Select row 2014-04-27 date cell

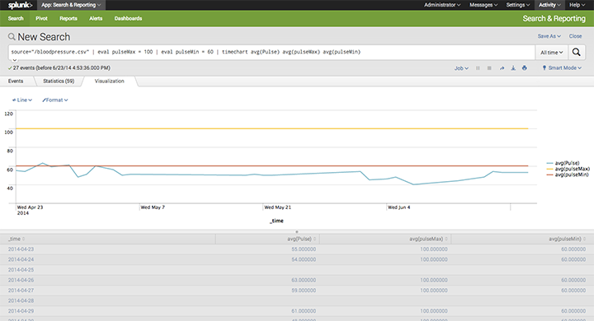click(x=21, y=291)
